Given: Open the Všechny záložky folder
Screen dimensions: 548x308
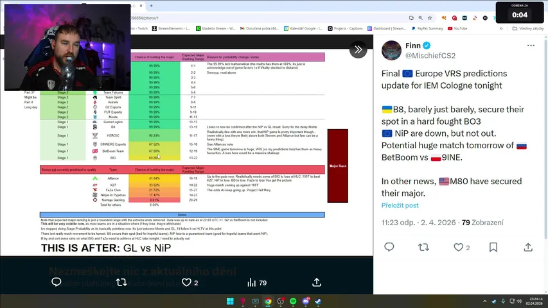Looking at the screenshot, I should 527,29.
